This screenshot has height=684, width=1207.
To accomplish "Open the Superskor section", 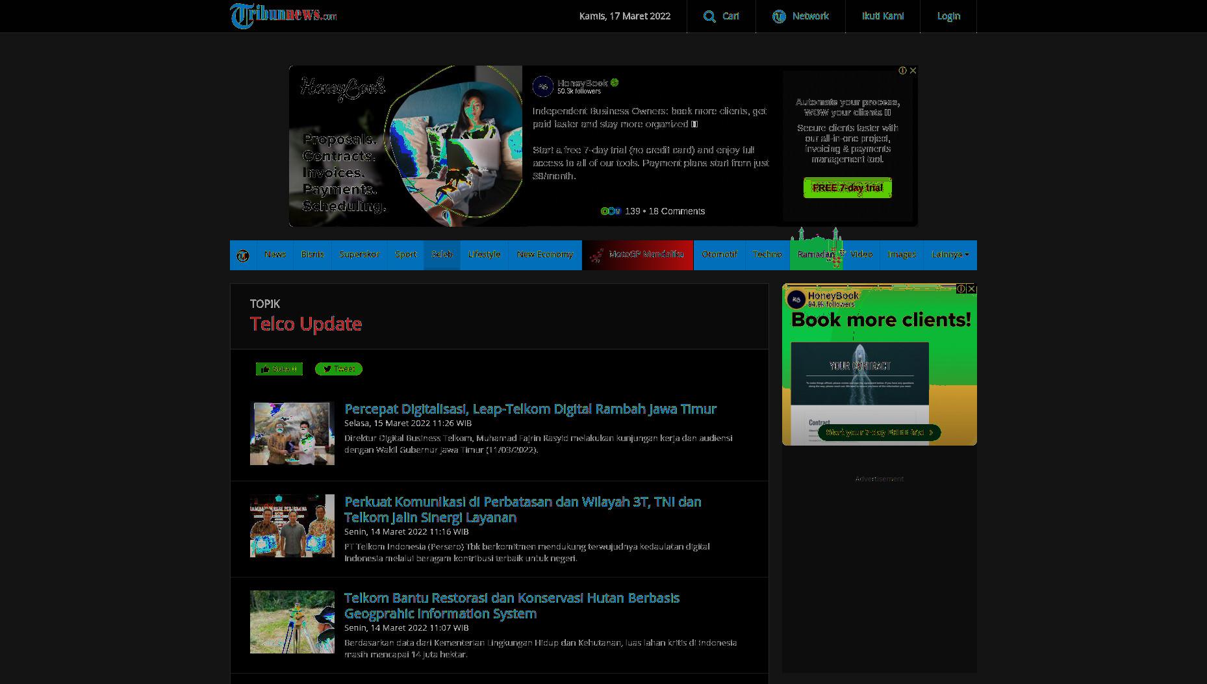I will click(359, 254).
